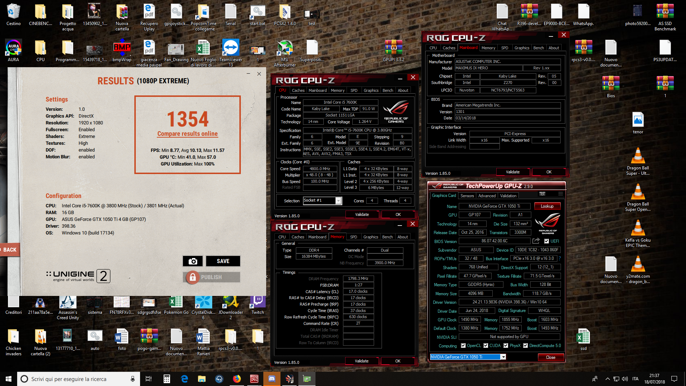Open Dragon Ball Super - Ult VLC file
686x386 pixels.
click(x=638, y=161)
